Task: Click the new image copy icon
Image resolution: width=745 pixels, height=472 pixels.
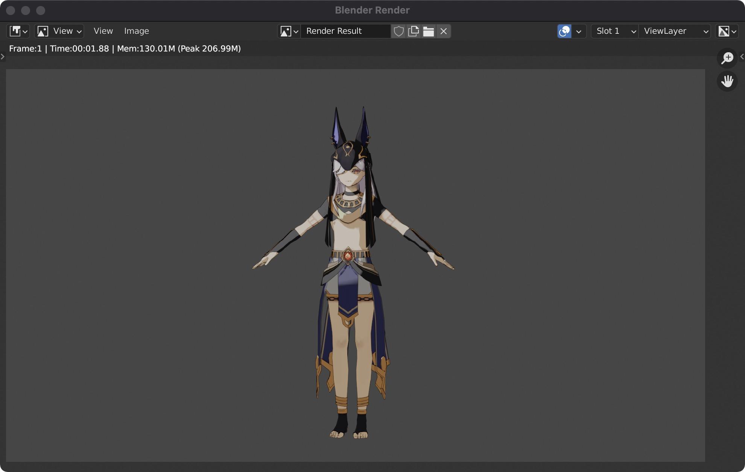Action: [x=414, y=31]
